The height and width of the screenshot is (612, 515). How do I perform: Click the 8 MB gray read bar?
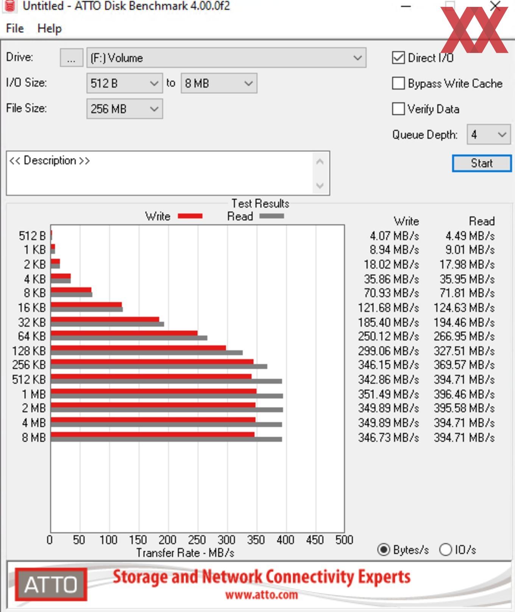click(166, 439)
